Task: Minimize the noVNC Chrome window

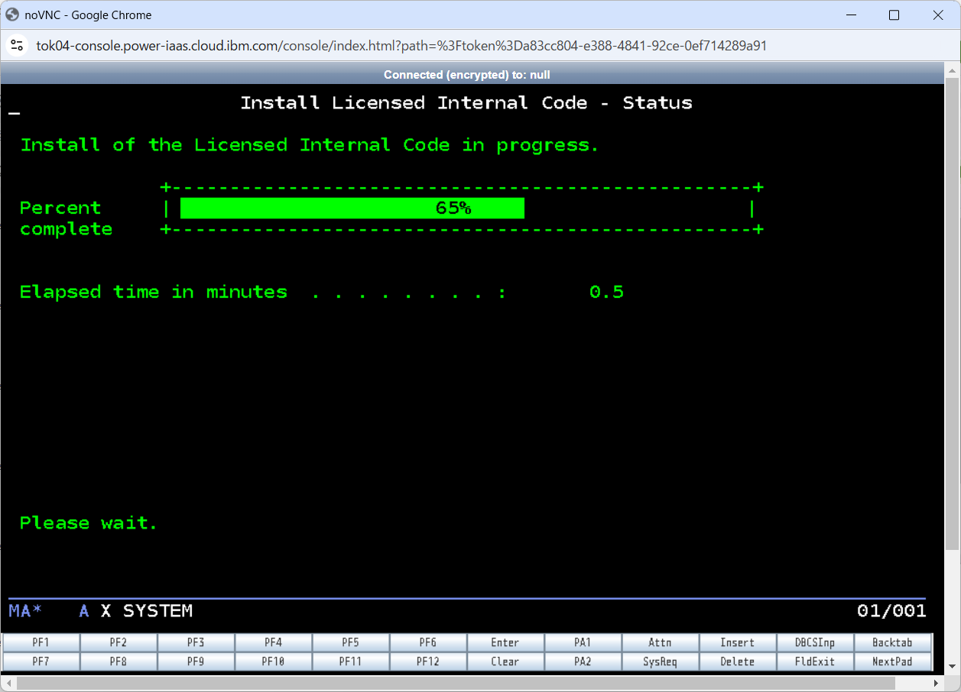Action: click(850, 15)
